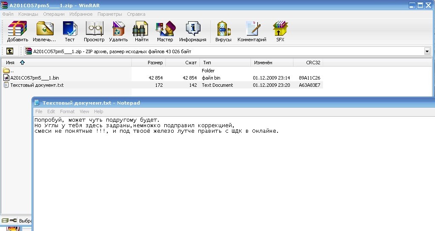Click archive path text field

(223, 51)
